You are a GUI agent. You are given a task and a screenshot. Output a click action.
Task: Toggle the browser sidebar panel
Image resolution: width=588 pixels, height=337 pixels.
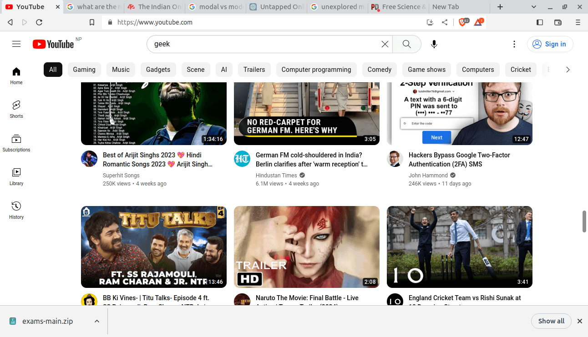(x=540, y=22)
